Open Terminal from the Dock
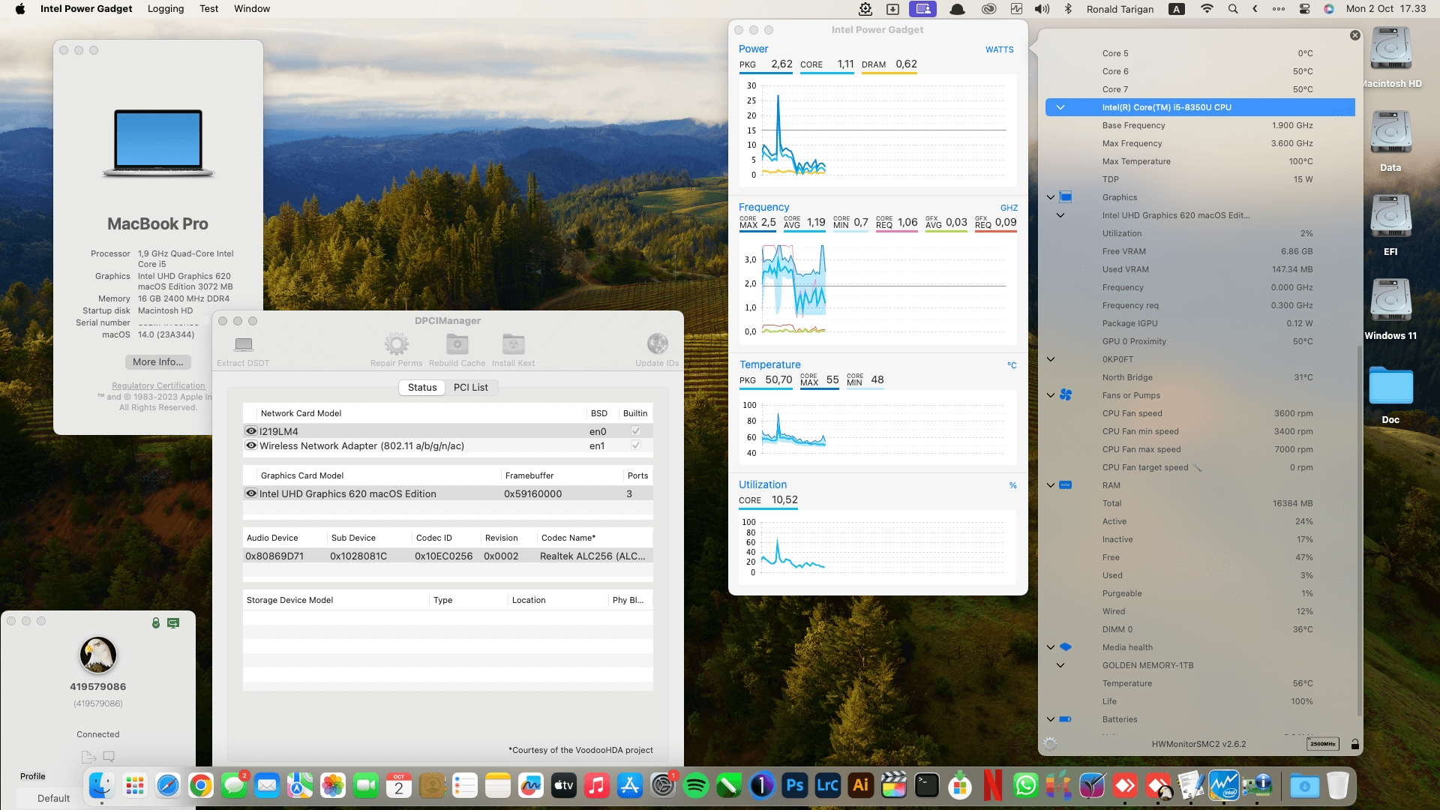This screenshot has height=810, width=1440. (927, 785)
